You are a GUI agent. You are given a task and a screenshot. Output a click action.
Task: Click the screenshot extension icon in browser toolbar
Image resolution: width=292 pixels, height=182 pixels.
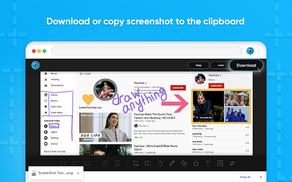[250, 51]
